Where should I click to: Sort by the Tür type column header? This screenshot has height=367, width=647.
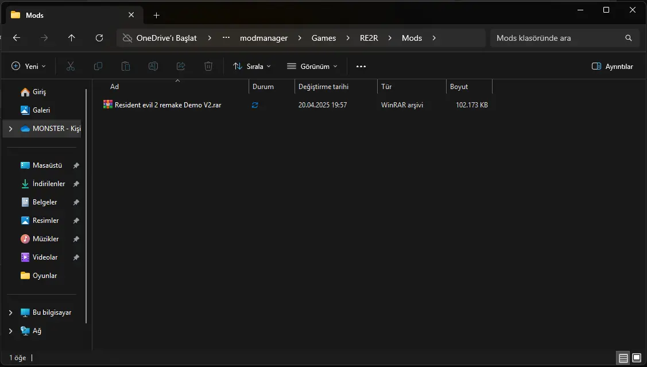(412, 87)
